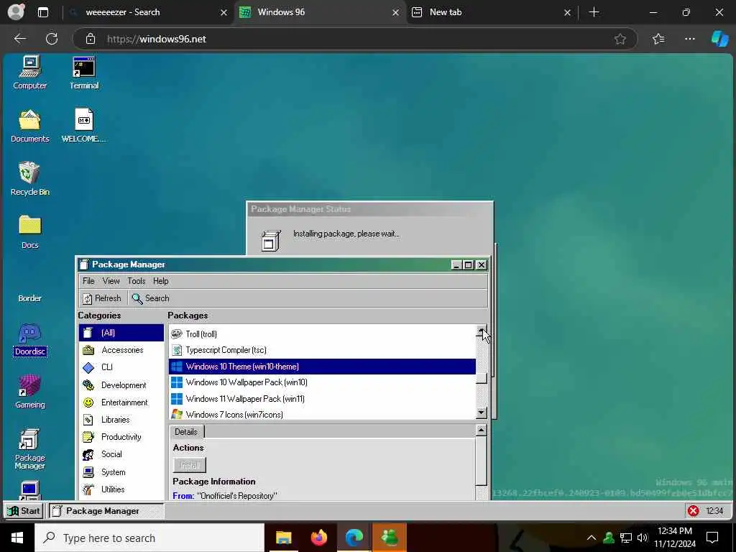Select the Entertainment category

121,402
